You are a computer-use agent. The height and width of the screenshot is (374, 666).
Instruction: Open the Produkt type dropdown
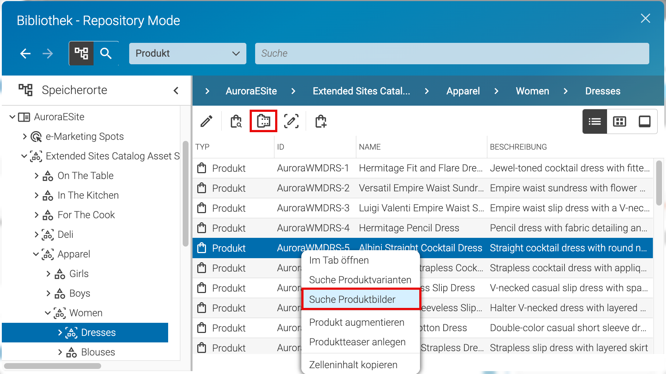point(187,53)
